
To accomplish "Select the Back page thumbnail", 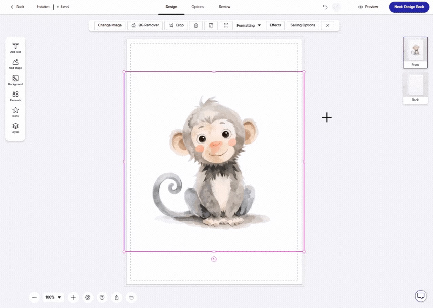I will pos(415,87).
